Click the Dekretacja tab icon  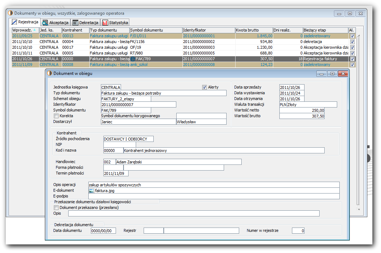coord(75,23)
